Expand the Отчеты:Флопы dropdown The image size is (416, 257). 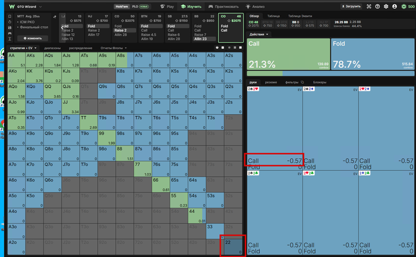pyautogui.click(x=114, y=48)
